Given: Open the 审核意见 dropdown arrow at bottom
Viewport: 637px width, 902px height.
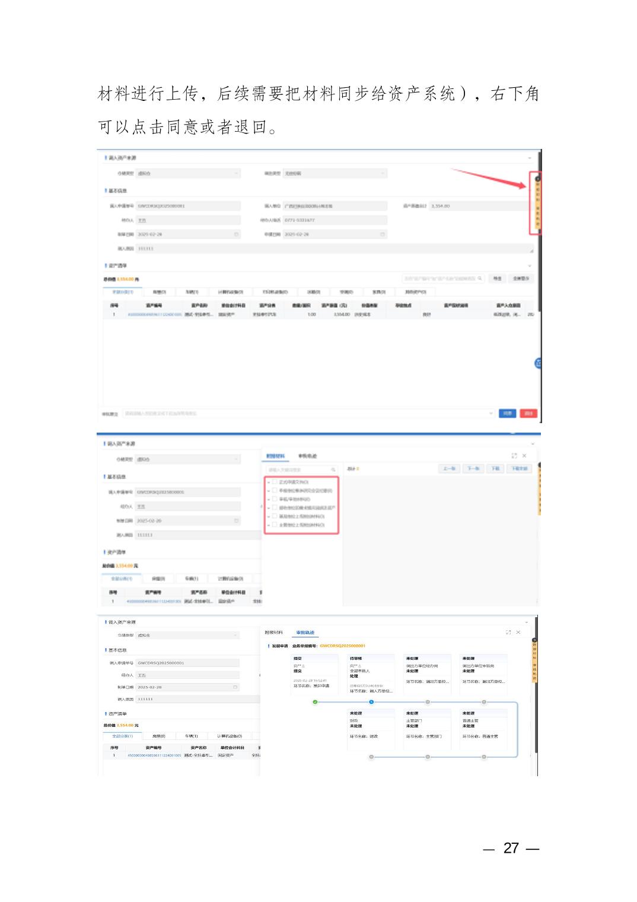Looking at the screenshot, I should point(491,414).
